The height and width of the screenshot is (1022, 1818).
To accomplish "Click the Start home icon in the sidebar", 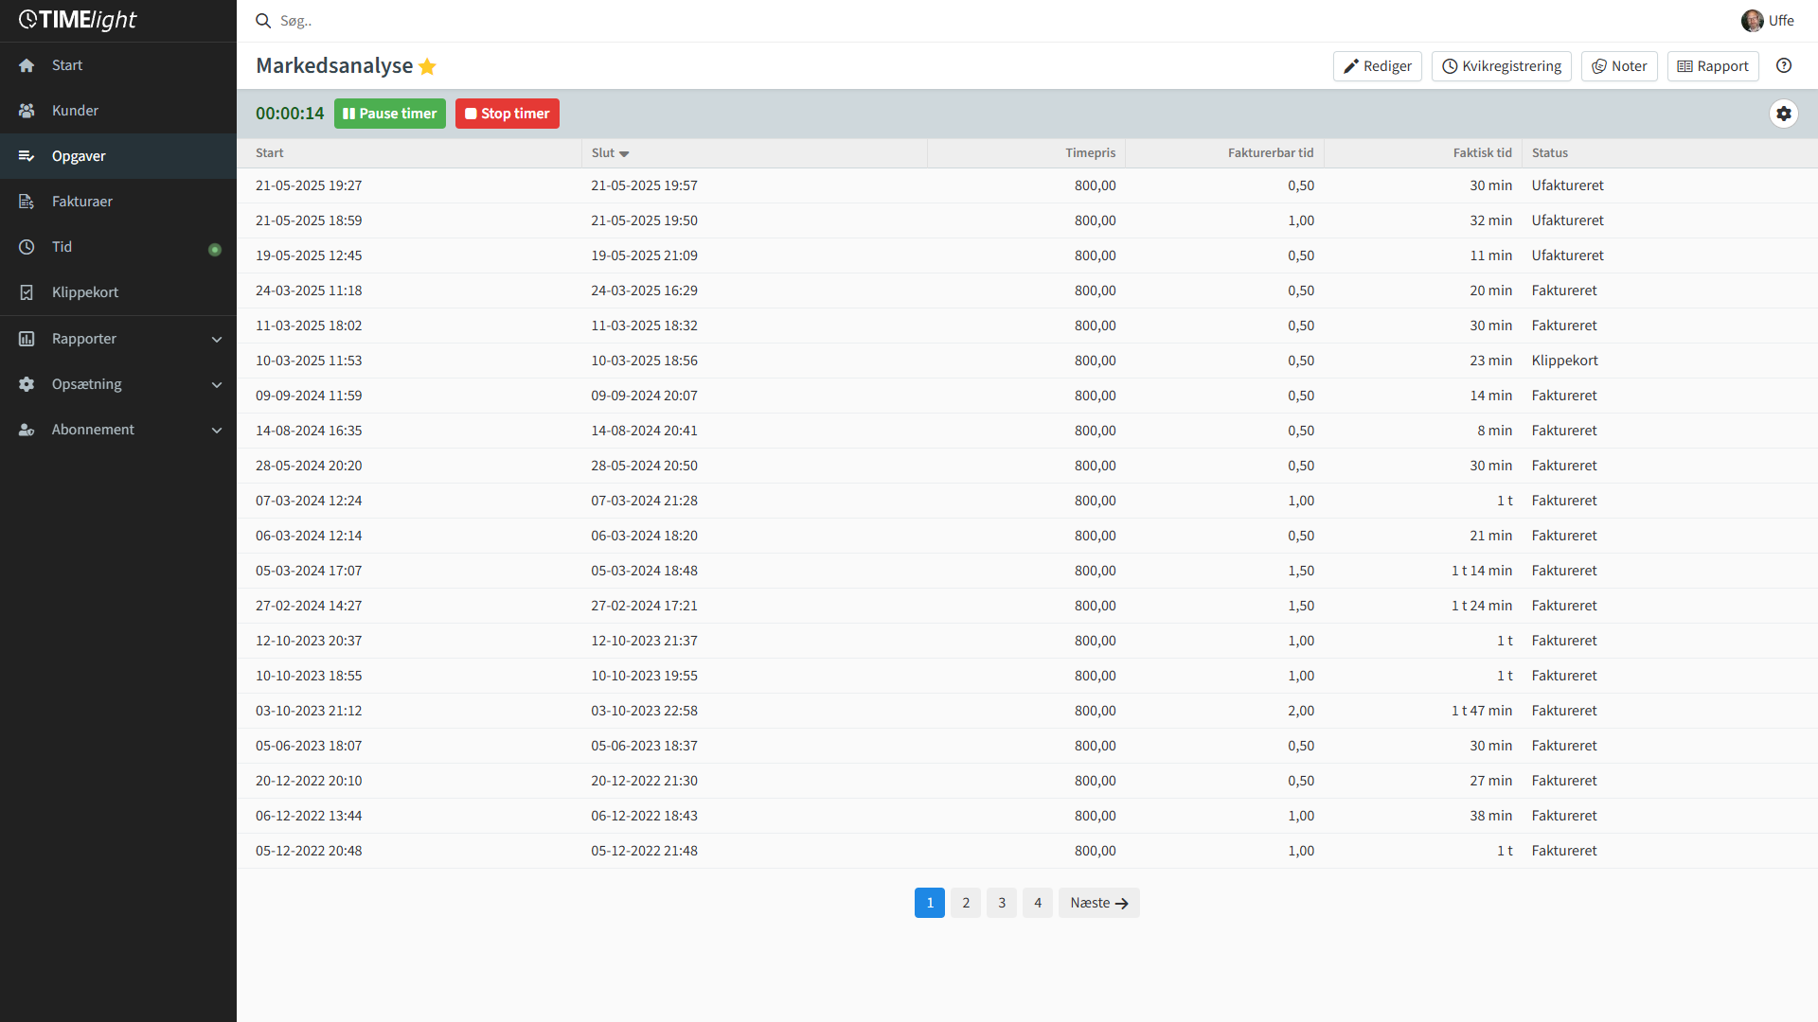I will tap(27, 65).
